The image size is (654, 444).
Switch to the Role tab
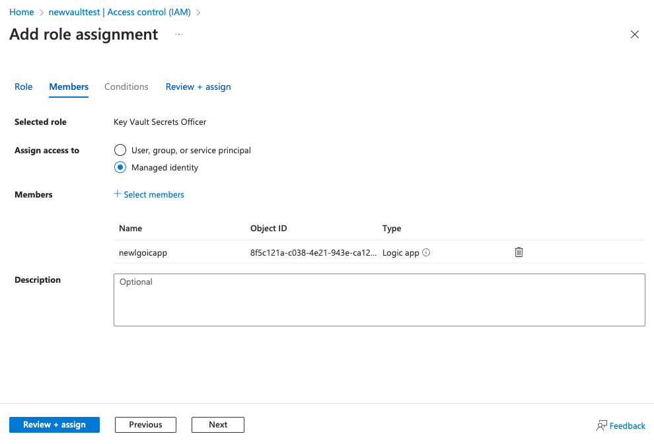24,87
